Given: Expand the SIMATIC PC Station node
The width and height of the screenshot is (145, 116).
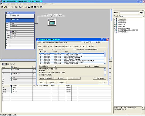Looking at the screenshot, I should (x=114, y=32).
